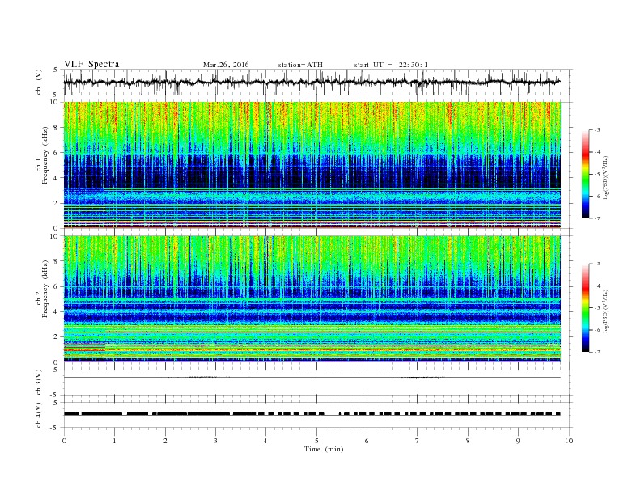Viewport: 641px width, 495px height.
Task: Click the "ch.1(V)" axis label
Action: 39,82
